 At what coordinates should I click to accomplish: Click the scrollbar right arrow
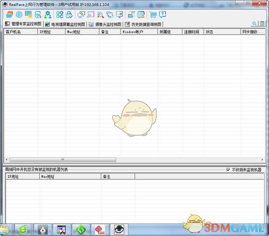coord(262,160)
